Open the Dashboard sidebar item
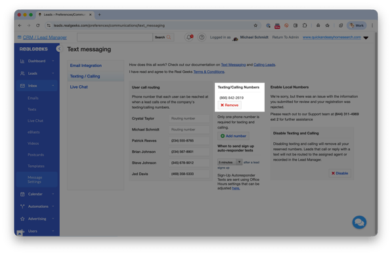 click(x=37, y=61)
